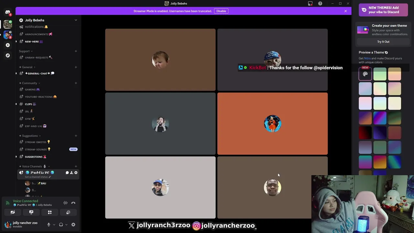Collapse the Support category
This screenshot has width=414, height=233.
pyautogui.click(x=26, y=51)
